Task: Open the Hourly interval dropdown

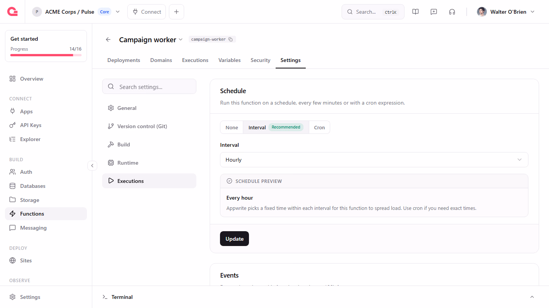Action: [x=374, y=160]
